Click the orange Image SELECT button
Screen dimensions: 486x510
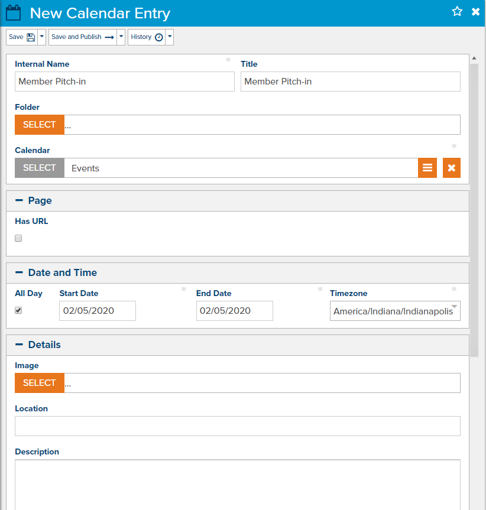coord(40,383)
